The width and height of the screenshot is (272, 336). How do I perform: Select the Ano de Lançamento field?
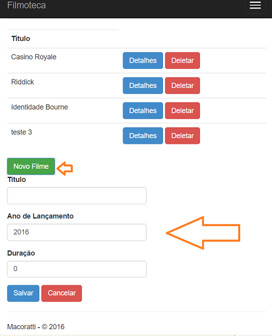click(x=77, y=233)
